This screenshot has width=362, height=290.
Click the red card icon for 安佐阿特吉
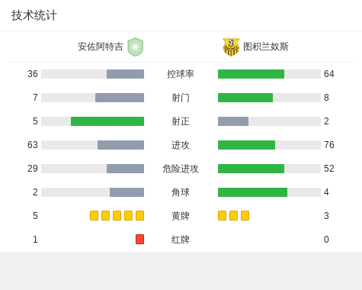(139, 239)
